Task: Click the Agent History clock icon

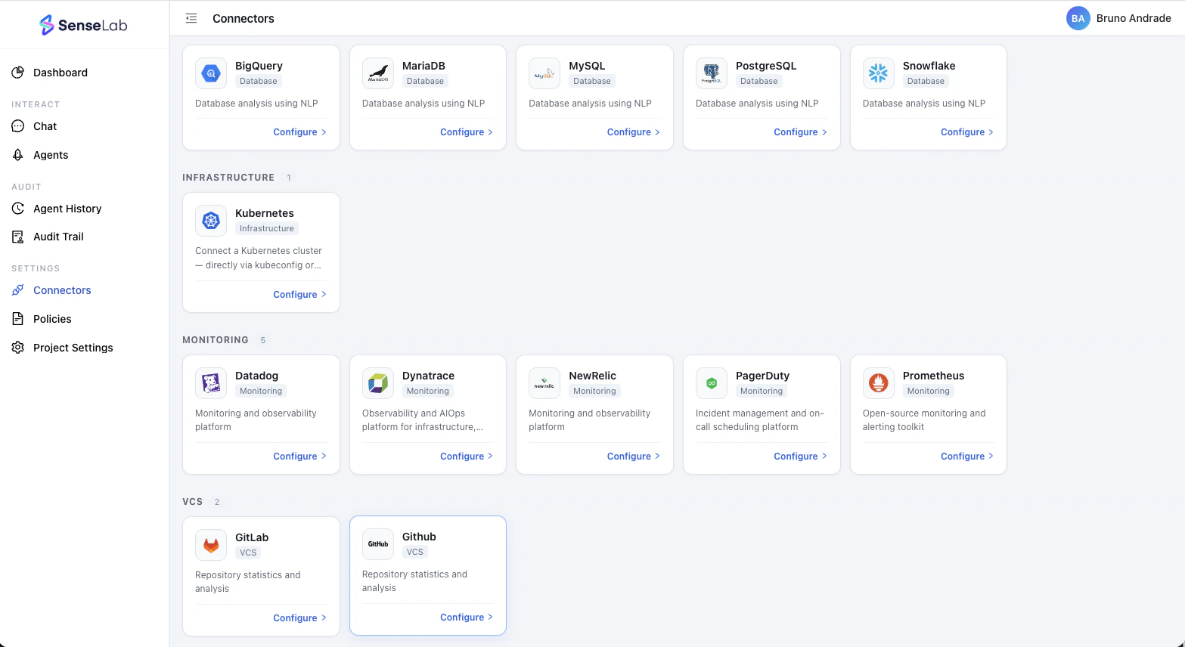Action: 18,209
